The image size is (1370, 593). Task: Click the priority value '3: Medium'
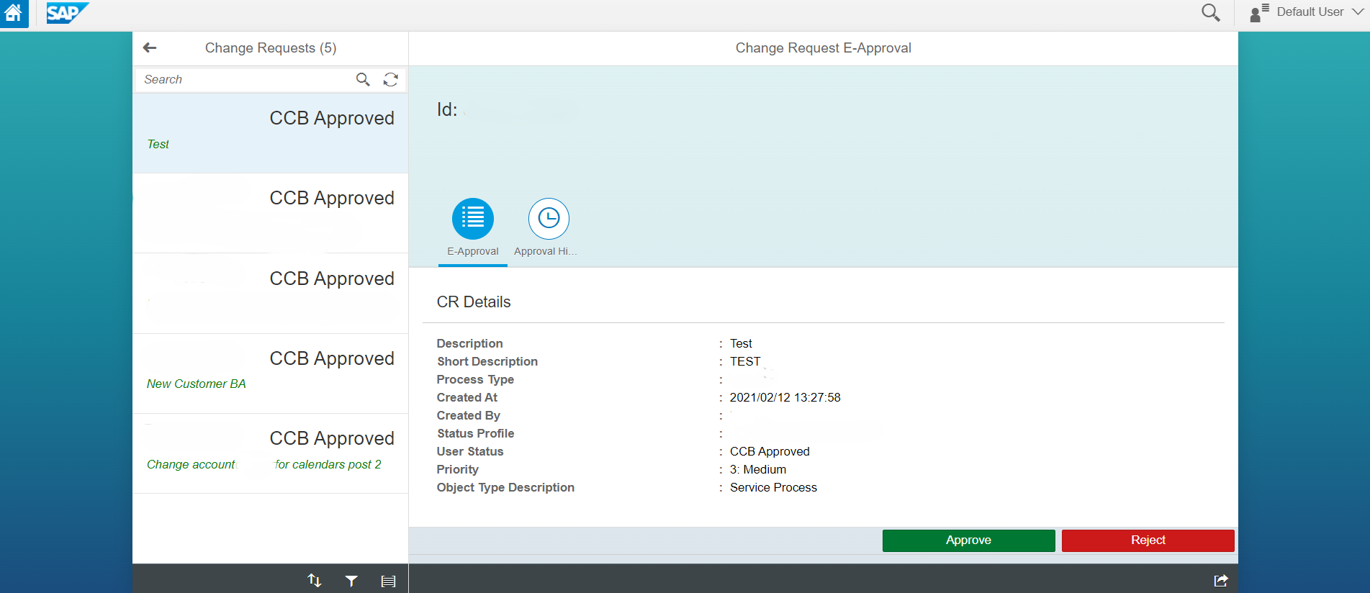[x=758, y=469]
